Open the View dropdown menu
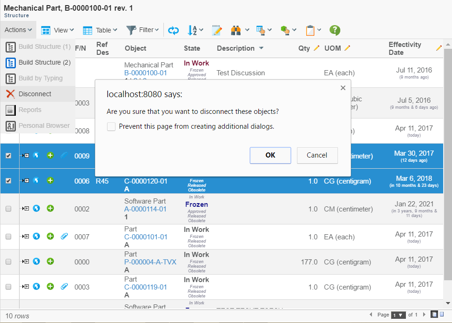Viewport: 452px width, 323px height. 58,30
